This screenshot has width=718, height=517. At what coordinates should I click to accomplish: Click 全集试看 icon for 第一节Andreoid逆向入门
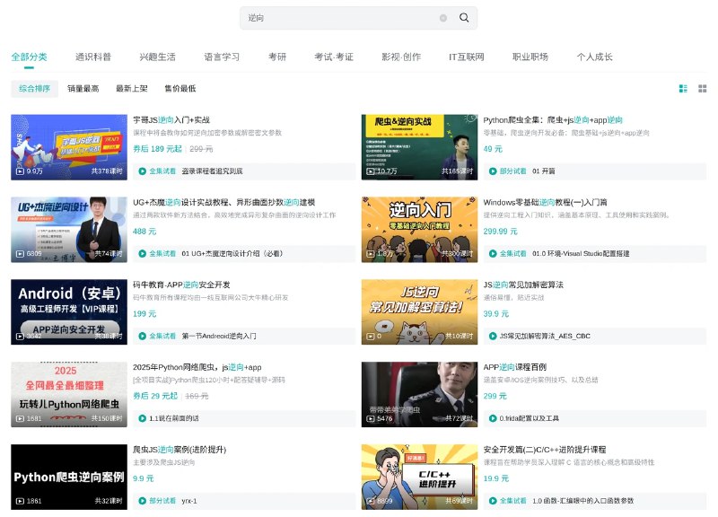click(x=142, y=336)
